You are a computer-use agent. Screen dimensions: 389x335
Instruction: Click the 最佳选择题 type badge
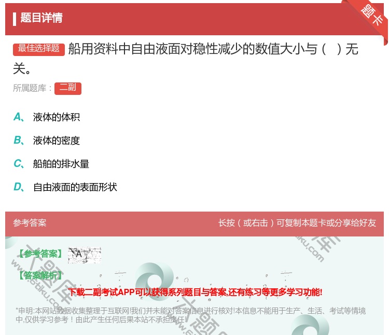pos(39,49)
